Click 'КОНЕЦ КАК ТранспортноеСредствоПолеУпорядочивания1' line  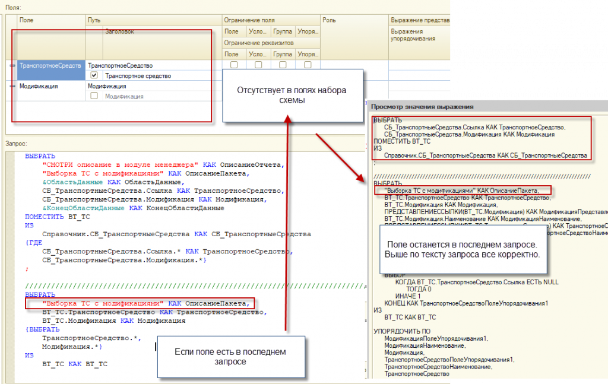(x=467, y=303)
